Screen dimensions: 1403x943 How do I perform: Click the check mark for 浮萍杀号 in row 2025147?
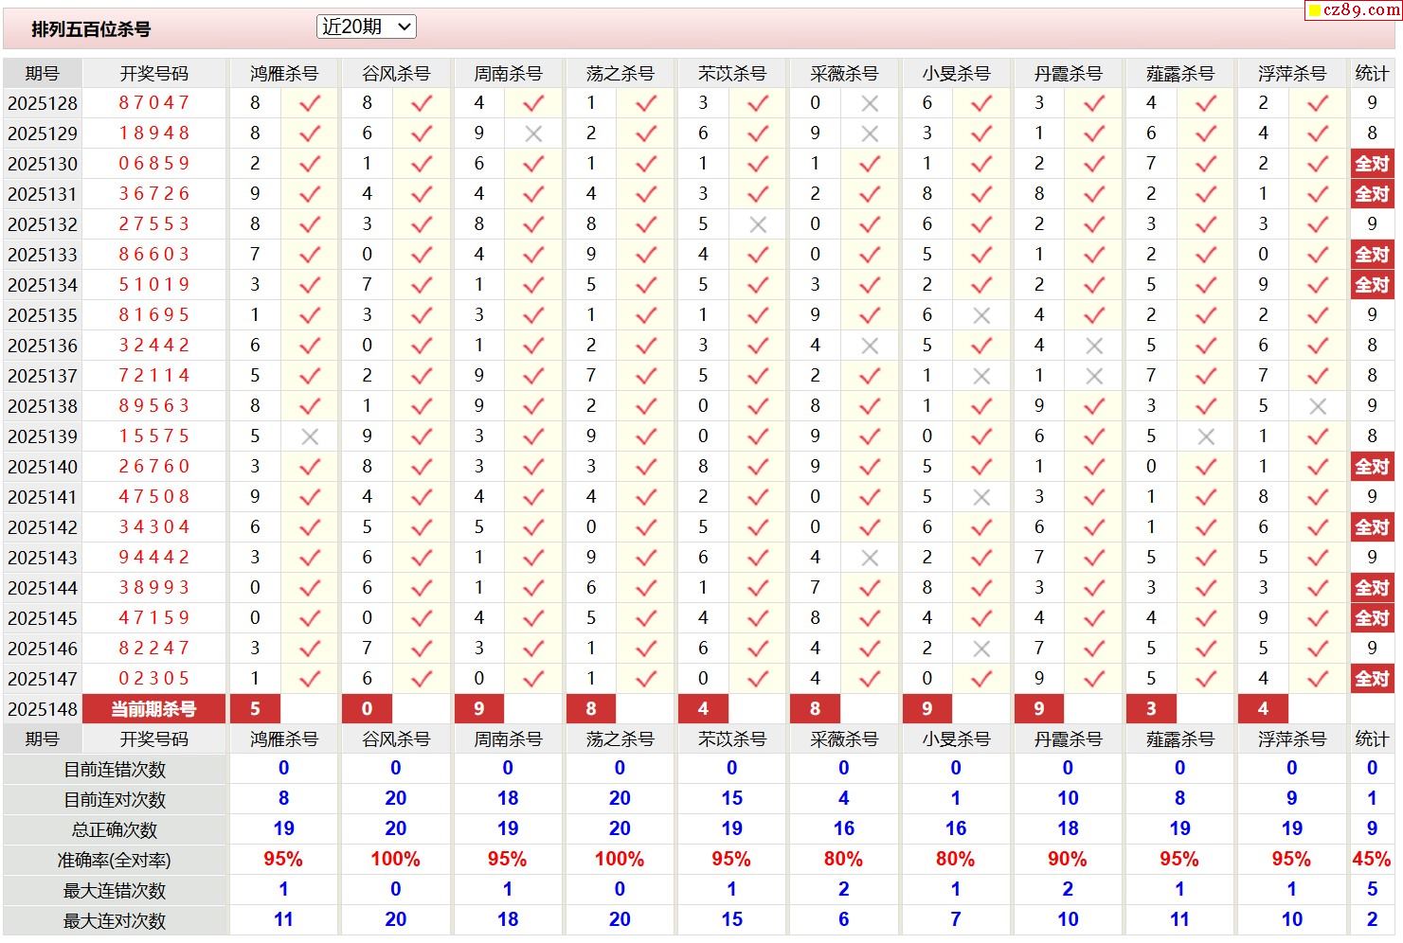(1318, 679)
